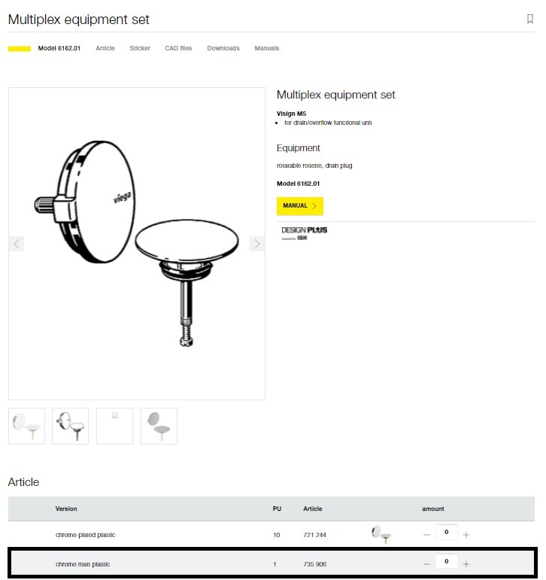
Task: Select the Manuals tab
Action: pyautogui.click(x=267, y=48)
